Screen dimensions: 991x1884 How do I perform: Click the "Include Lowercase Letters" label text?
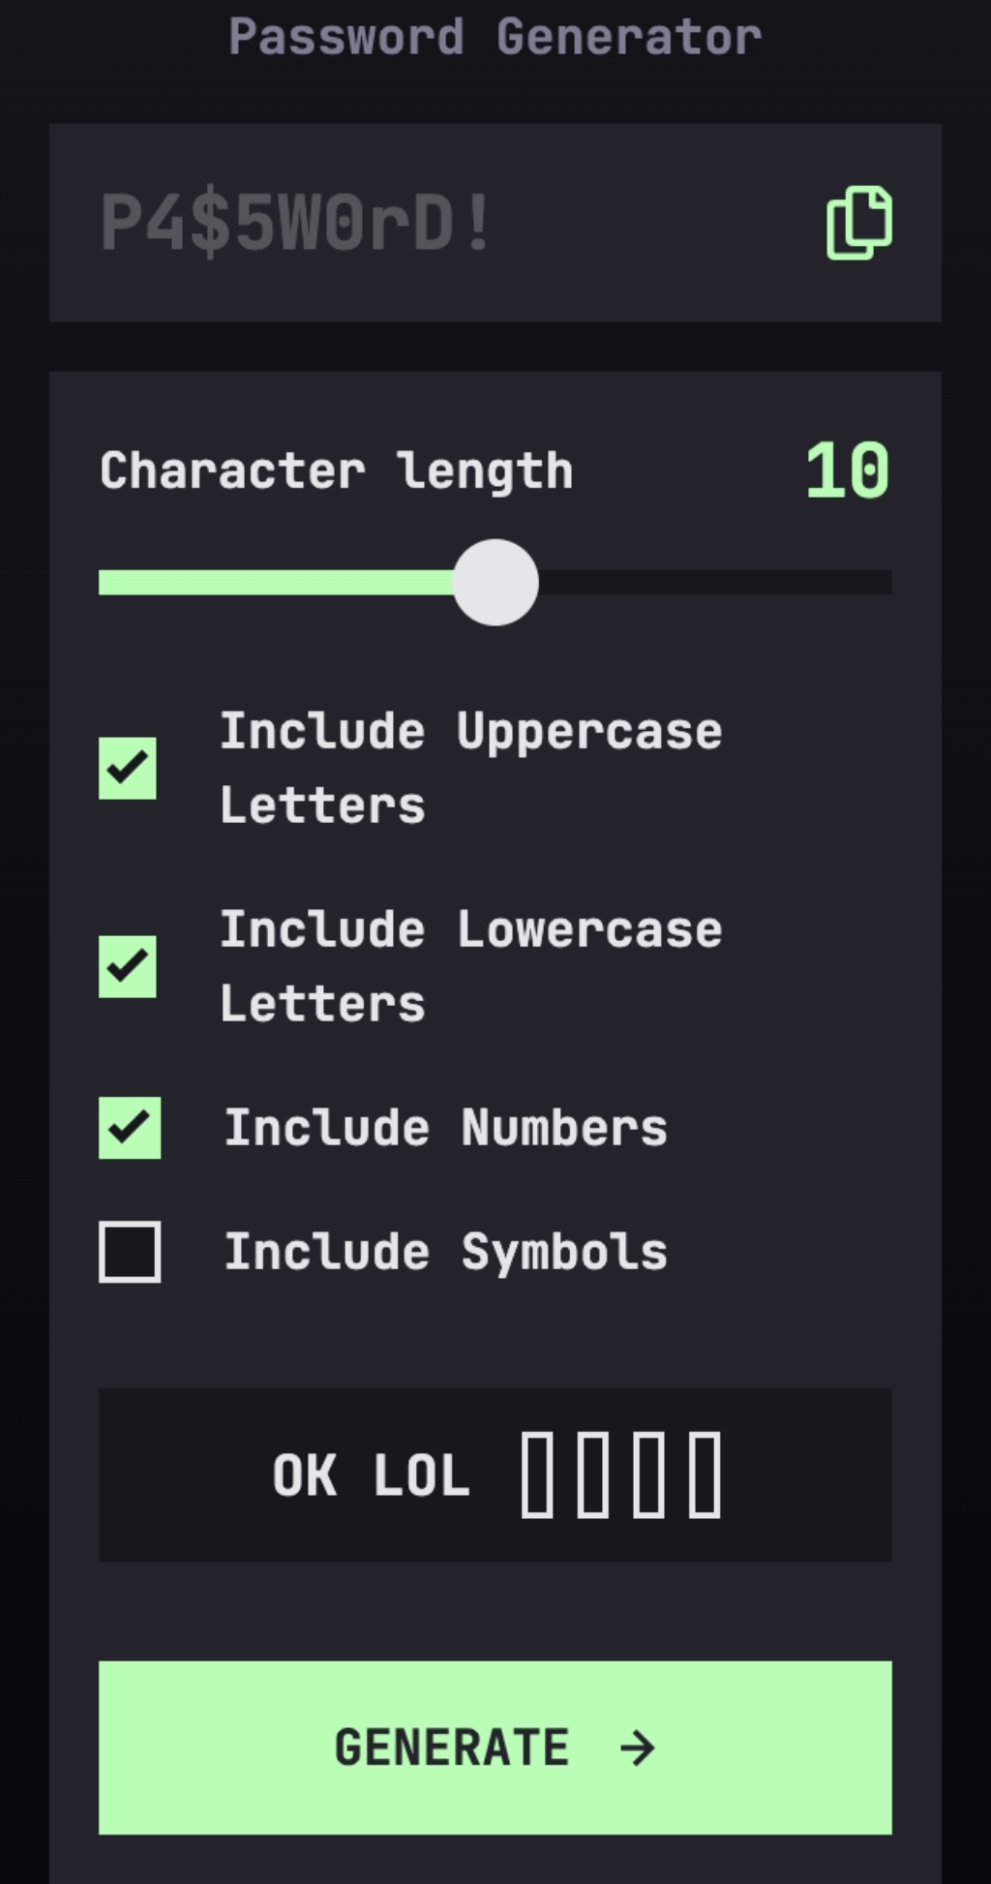[x=470, y=966]
